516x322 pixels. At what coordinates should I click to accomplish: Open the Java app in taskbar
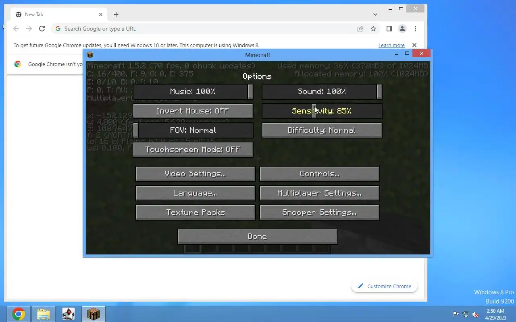click(x=69, y=314)
